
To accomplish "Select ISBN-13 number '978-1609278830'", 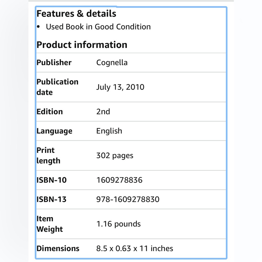I will pyautogui.click(x=128, y=199).
